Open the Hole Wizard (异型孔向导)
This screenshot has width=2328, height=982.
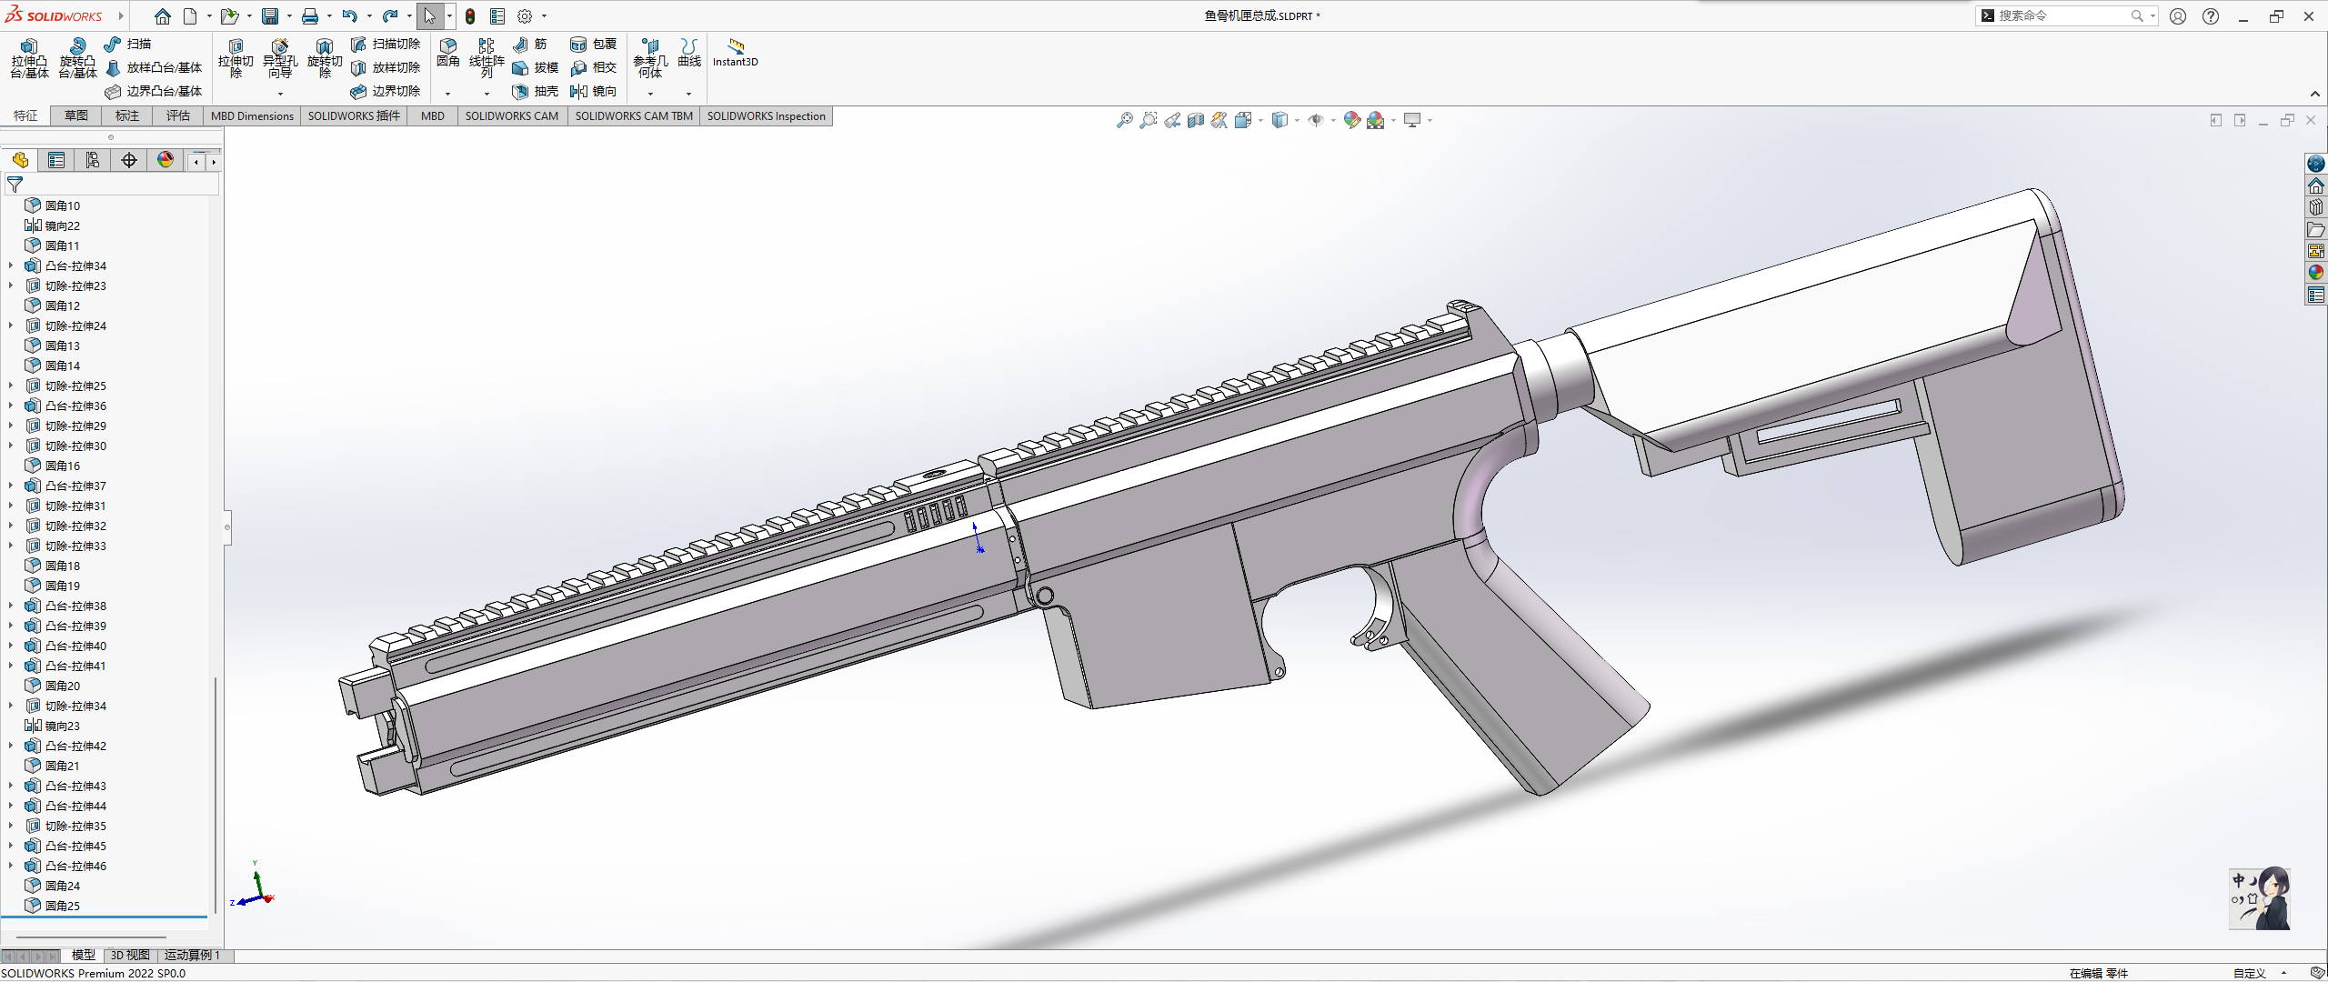tap(280, 59)
